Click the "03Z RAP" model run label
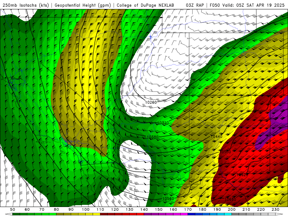This screenshot has height=216, width=288. 195,5
